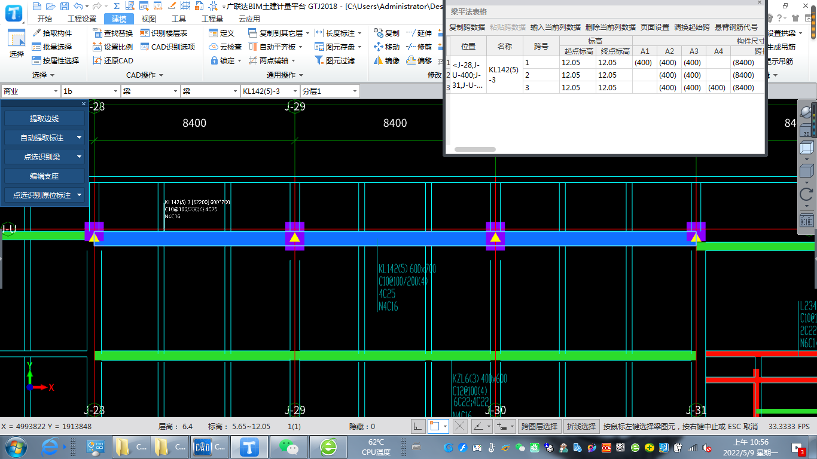Switch to the 视图 ribbon tab
The width and height of the screenshot is (817, 459).
148,19
